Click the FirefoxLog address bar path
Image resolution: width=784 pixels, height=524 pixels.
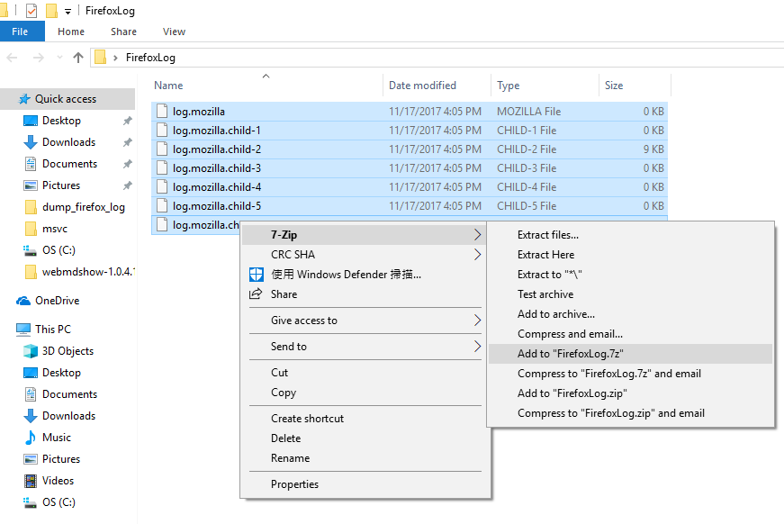150,58
